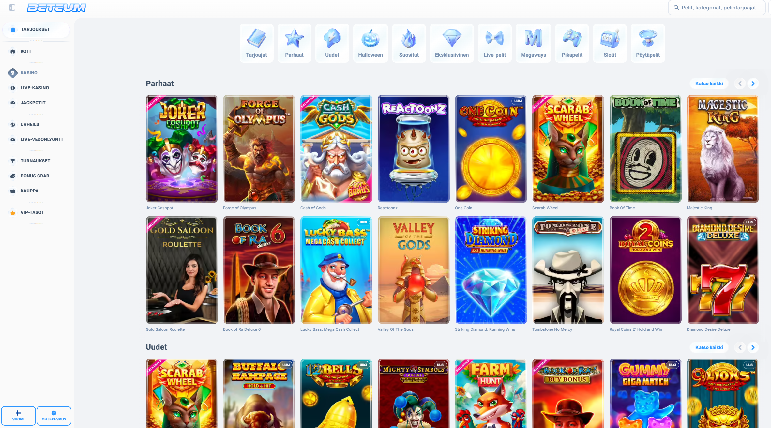Launch the Cash of Gods thumbnail

(x=336, y=149)
